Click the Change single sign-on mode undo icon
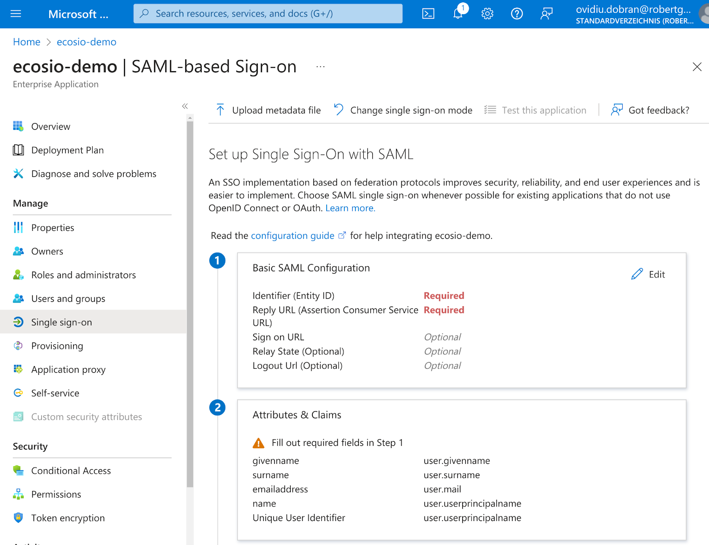The image size is (709, 545). pyautogui.click(x=339, y=110)
